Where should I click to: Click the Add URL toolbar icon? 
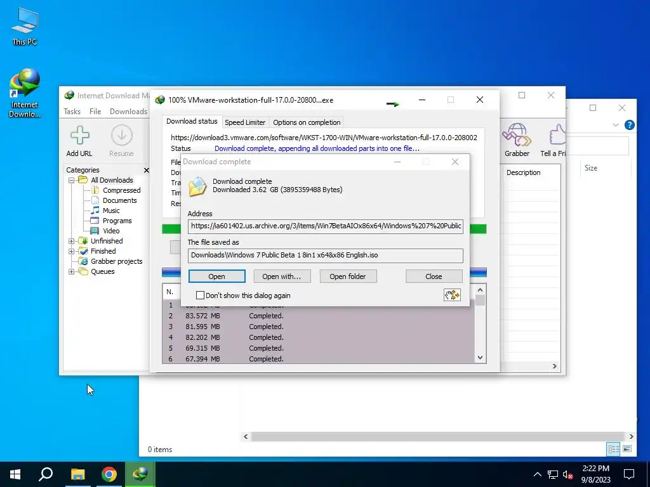tap(79, 136)
